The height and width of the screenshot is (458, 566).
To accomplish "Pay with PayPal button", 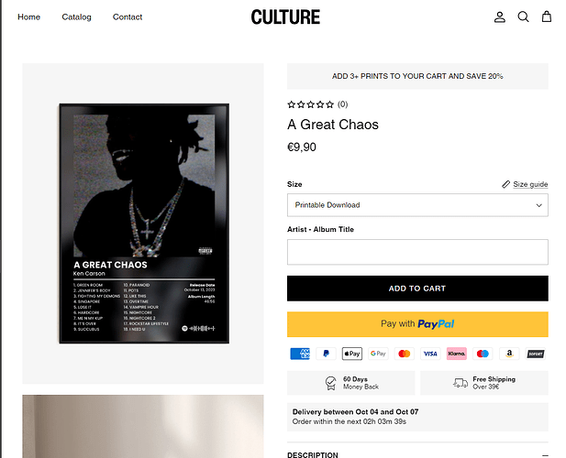I will point(417,324).
